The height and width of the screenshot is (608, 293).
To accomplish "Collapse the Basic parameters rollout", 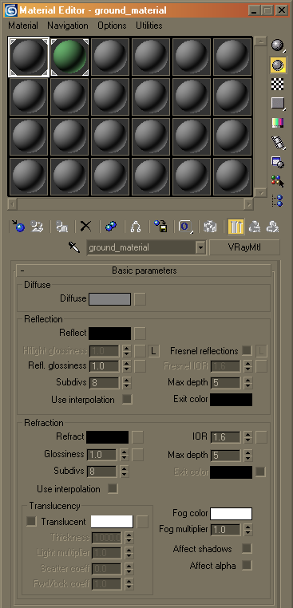I will coord(144,270).
